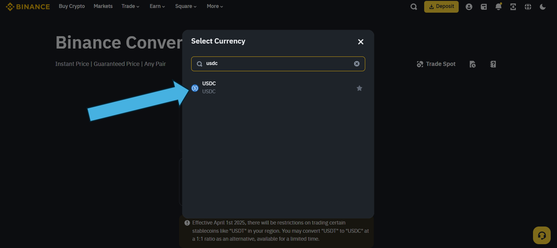Click the yellow Deposit button
Screen dimensions: 557x248
[x=441, y=7]
